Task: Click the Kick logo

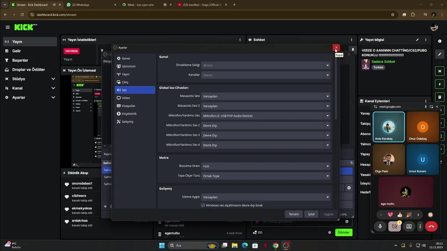Action: click(25, 27)
